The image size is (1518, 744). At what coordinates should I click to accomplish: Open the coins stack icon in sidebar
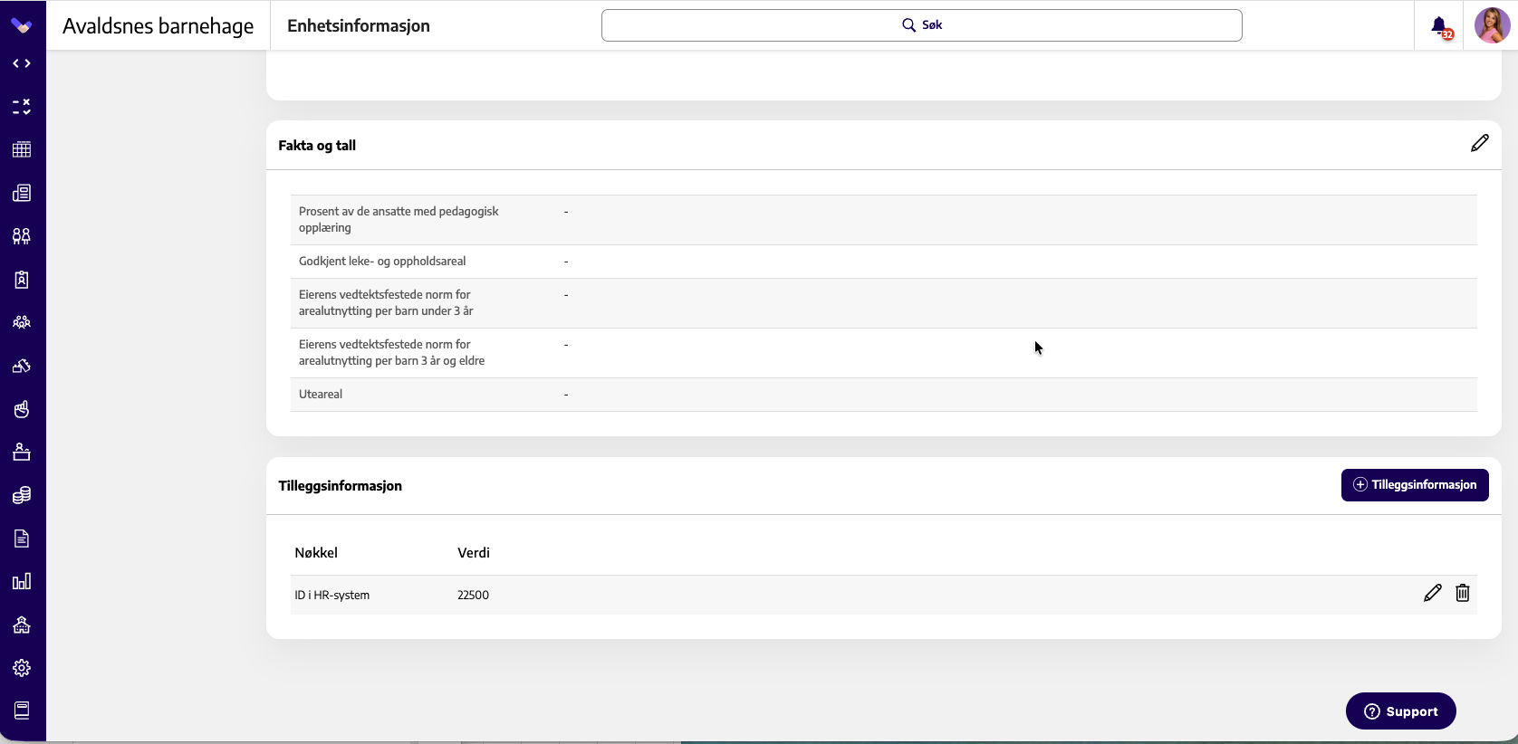[x=22, y=495]
